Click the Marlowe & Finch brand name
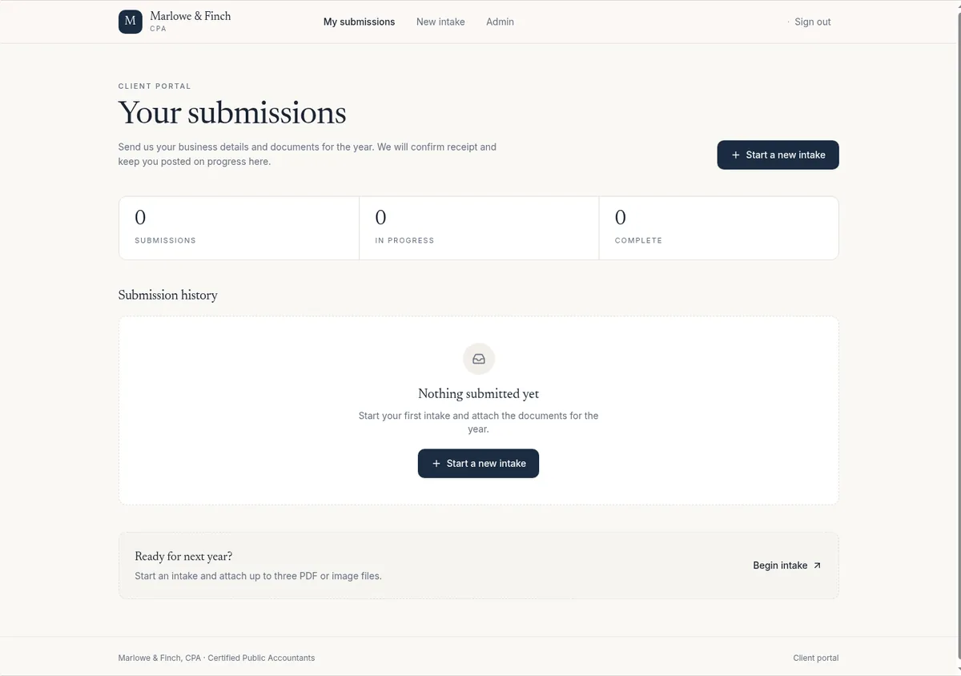The height and width of the screenshot is (676, 961). point(191,16)
